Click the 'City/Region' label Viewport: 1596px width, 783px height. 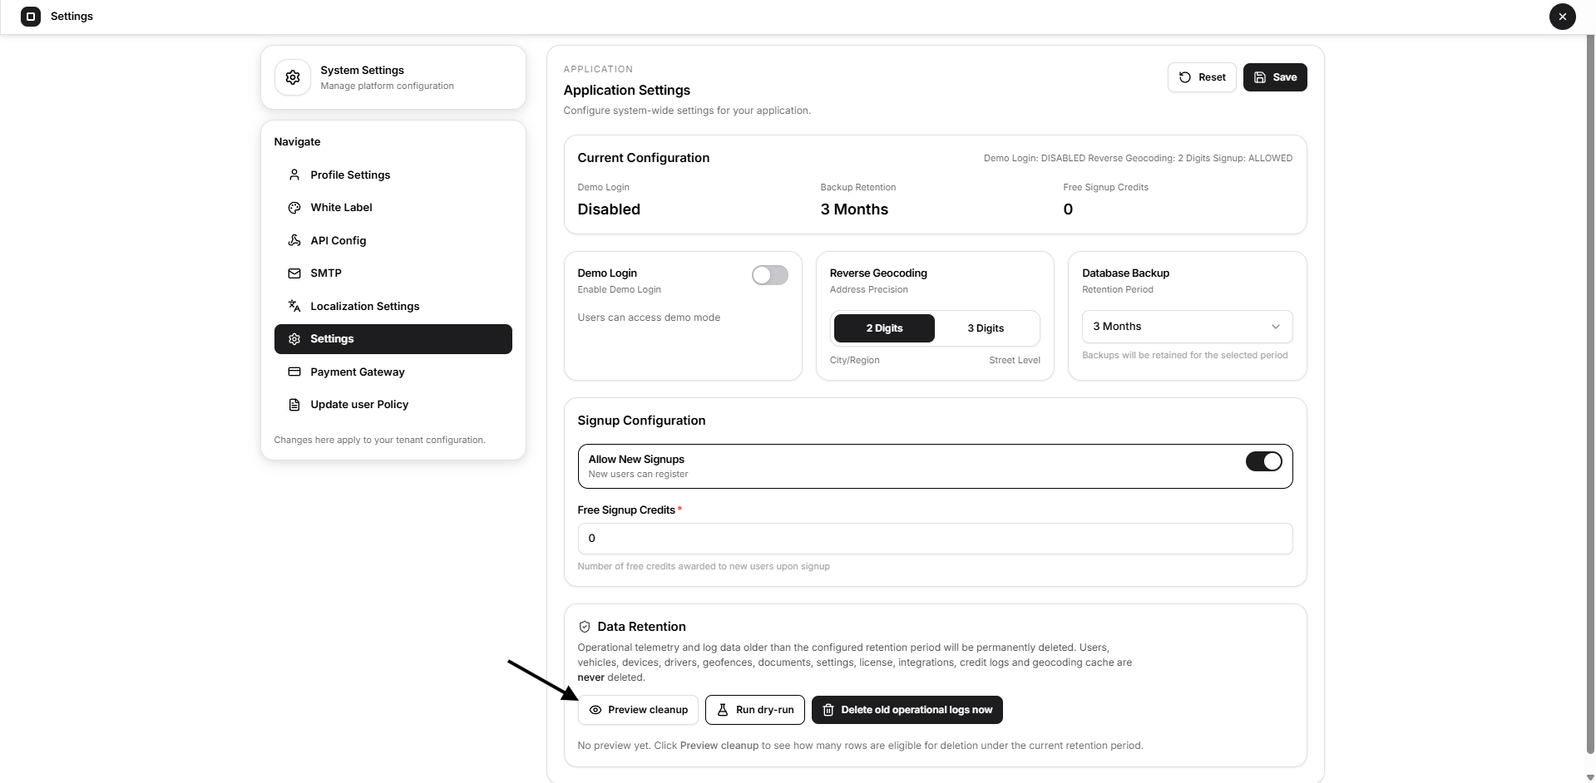click(854, 360)
